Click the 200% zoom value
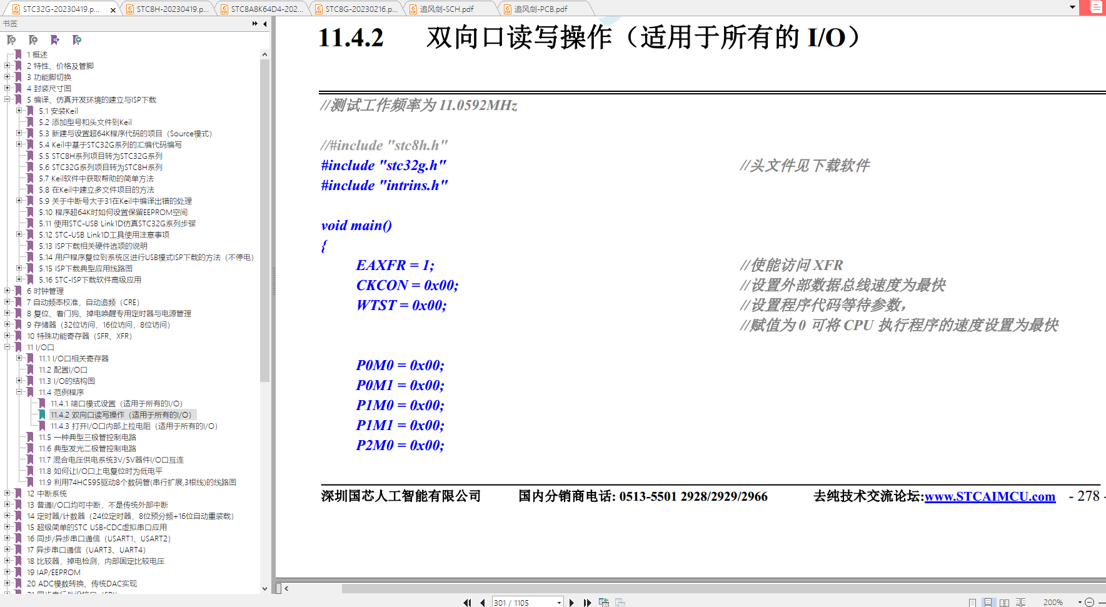Screen dimensions: 1106x607 coord(1053,603)
